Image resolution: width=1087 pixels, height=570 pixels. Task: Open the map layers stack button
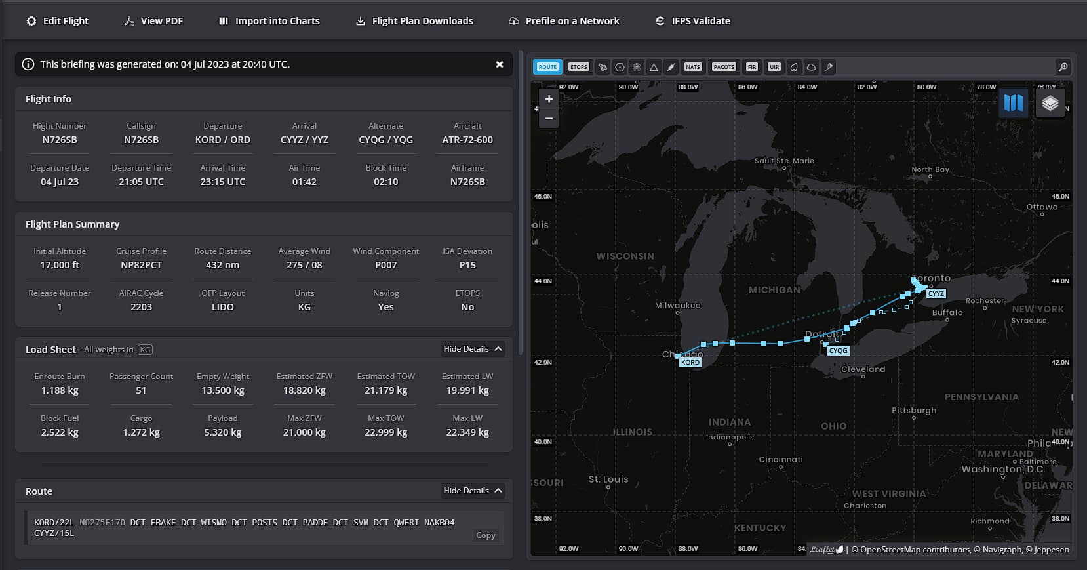tap(1050, 104)
